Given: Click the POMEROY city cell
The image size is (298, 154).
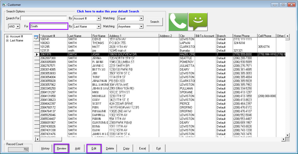Looking at the screenshot, I should coord(187,62).
